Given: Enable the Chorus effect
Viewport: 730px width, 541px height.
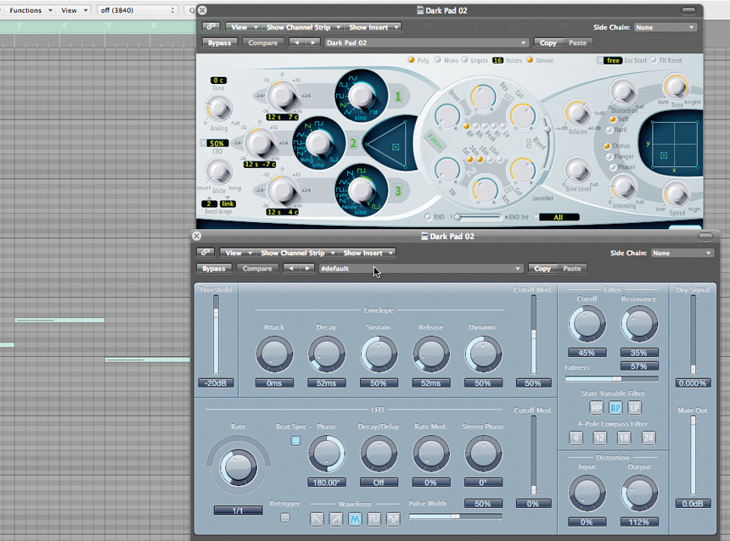Looking at the screenshot, I should [x=607, y=146].
